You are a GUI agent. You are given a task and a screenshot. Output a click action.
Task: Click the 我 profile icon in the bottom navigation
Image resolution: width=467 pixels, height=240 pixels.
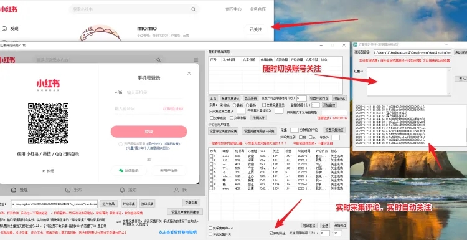(x=176, y=190)
